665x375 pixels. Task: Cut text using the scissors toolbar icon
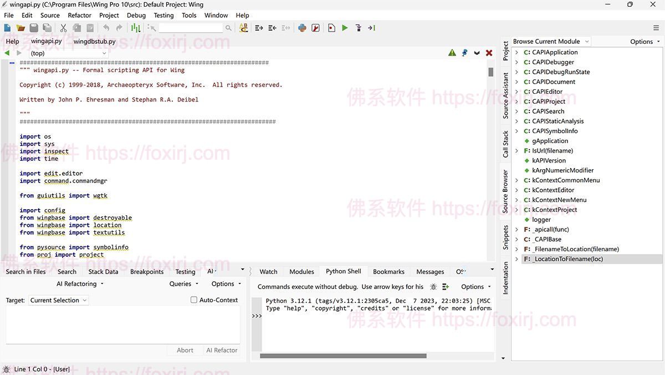63,27
